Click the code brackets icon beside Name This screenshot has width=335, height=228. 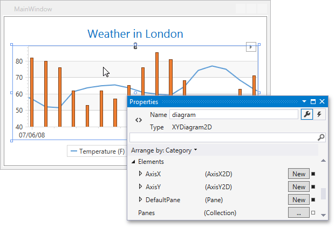click(x=139, y=120)
